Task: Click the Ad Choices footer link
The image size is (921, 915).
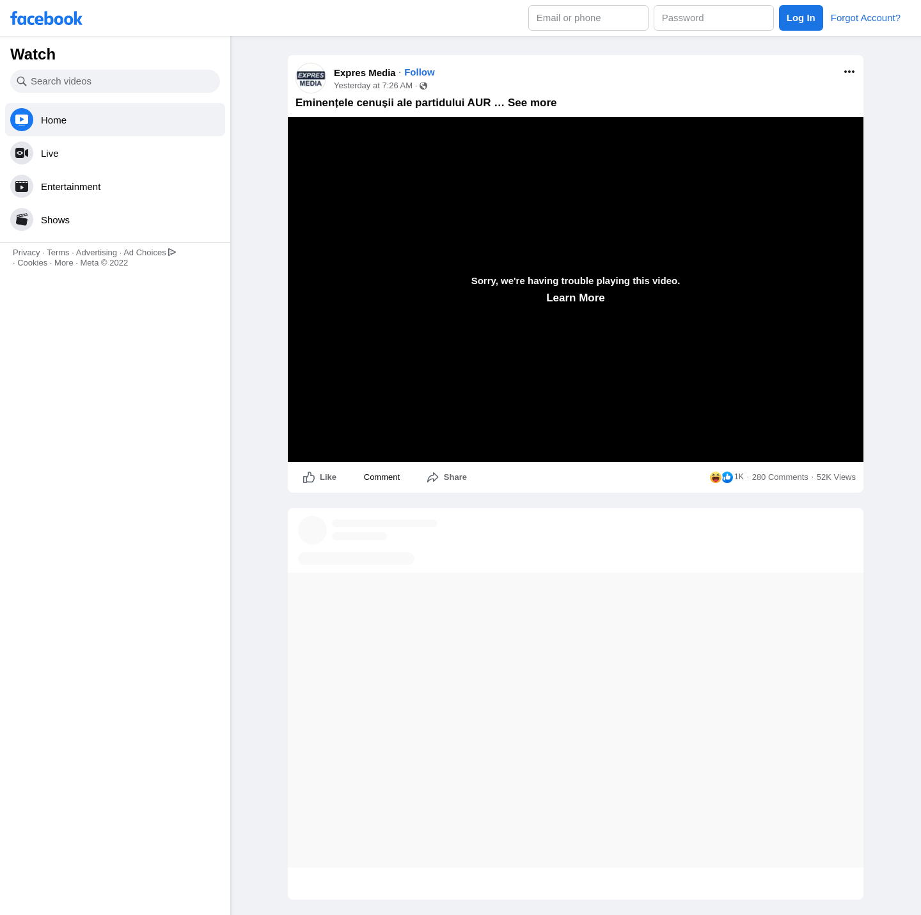Action: [150, 253]
